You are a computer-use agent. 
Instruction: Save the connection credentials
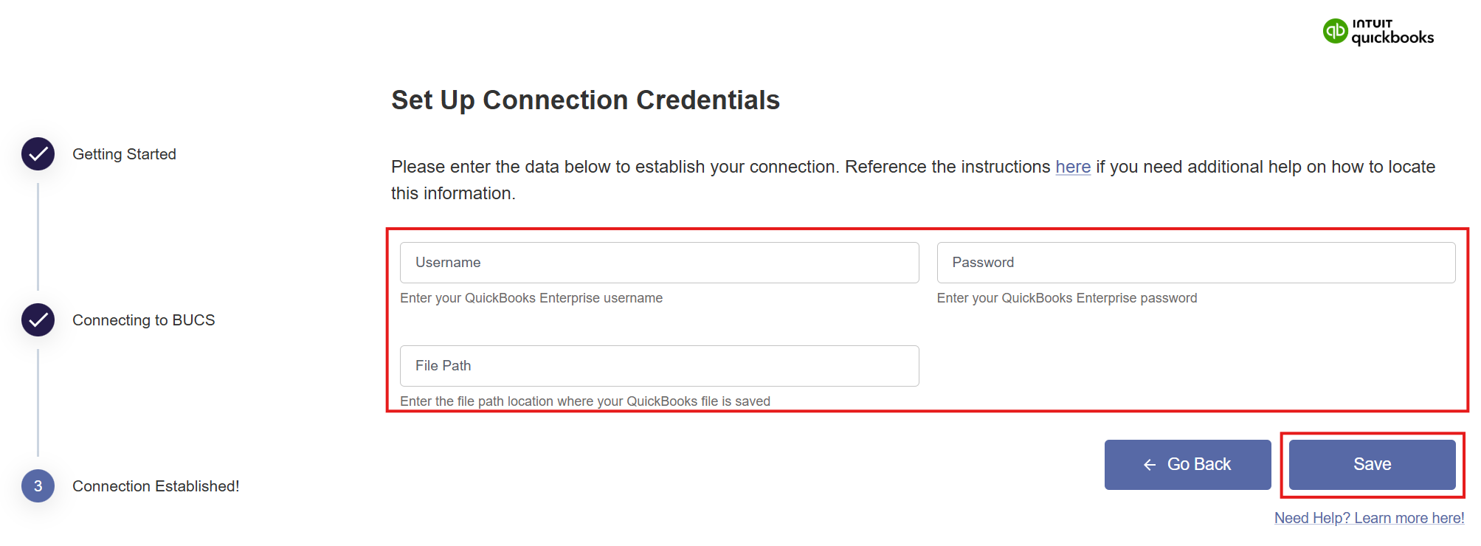(1372, 465)
